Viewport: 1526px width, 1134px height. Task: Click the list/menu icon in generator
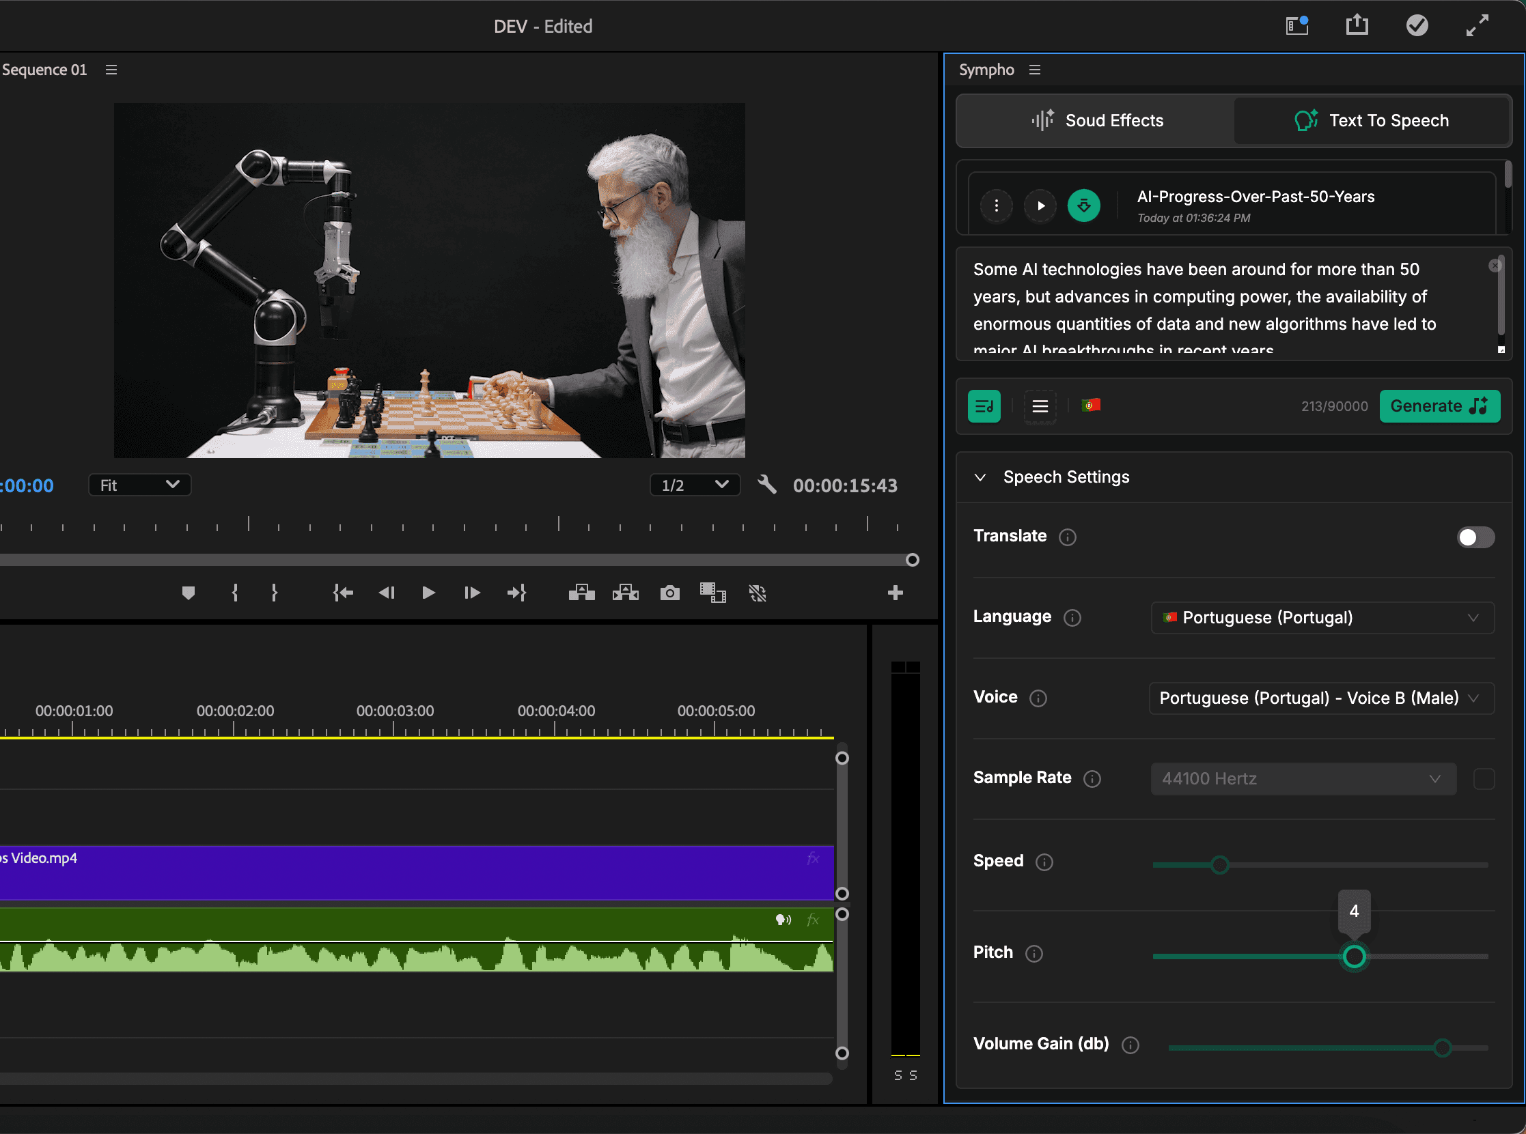[x=1038, y=406]
